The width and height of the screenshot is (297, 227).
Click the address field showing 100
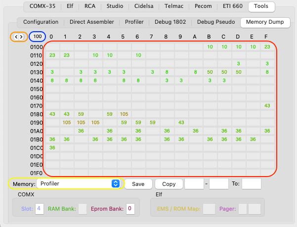tap(38, 37)
